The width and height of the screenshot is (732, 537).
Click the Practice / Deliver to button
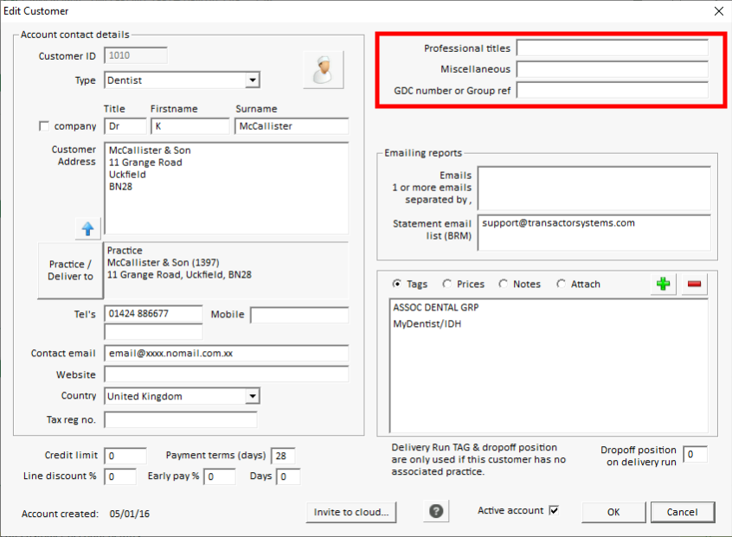pyautogui.click(x=71, y=270)
